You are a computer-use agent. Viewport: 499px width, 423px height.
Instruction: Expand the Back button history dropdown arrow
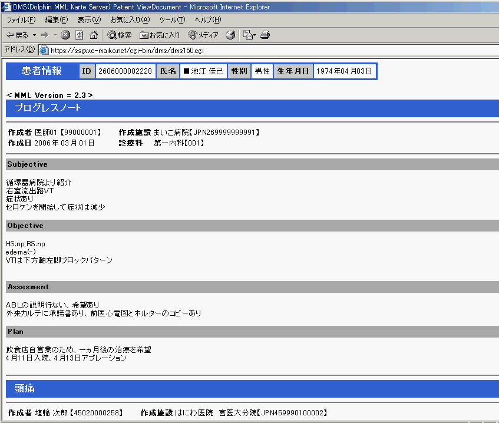click(x=34, y=35)
